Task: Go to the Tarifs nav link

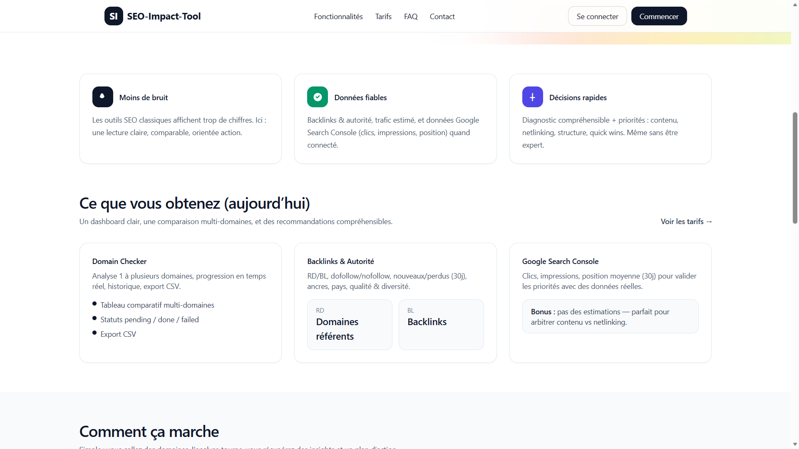Action: pos(383,17)
